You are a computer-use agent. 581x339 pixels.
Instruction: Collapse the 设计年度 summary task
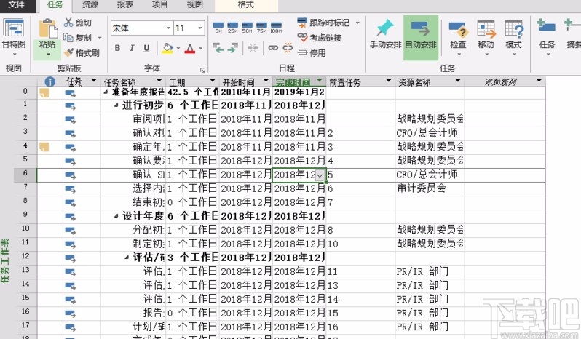point(116,216)
